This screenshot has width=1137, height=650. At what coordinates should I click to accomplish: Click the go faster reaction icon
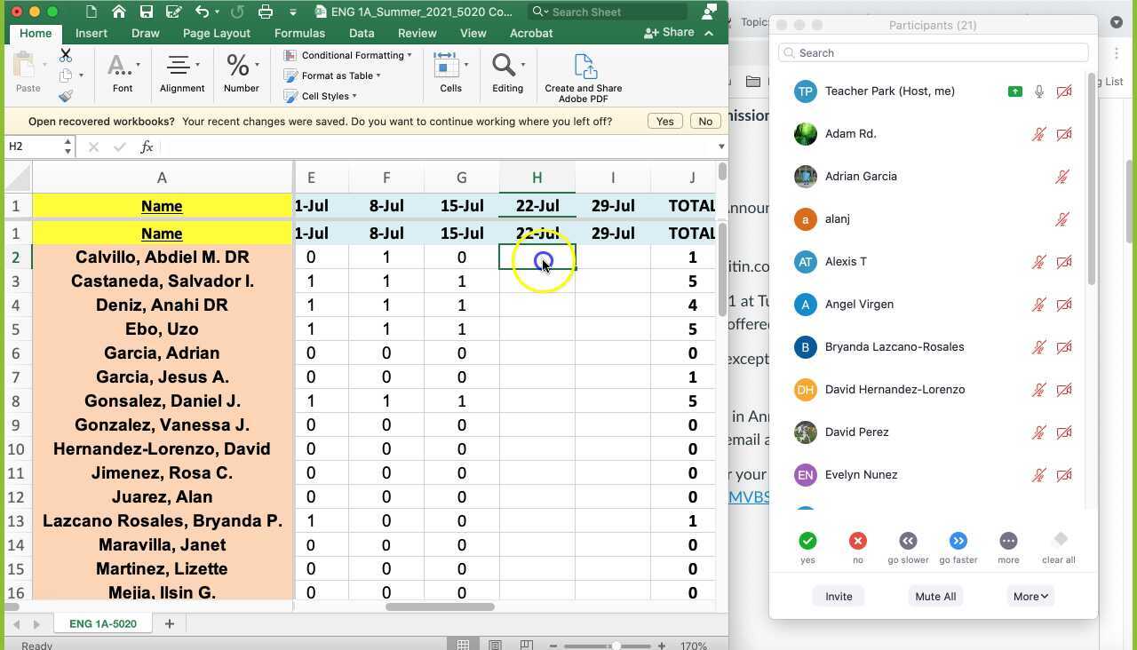[958, 541]
